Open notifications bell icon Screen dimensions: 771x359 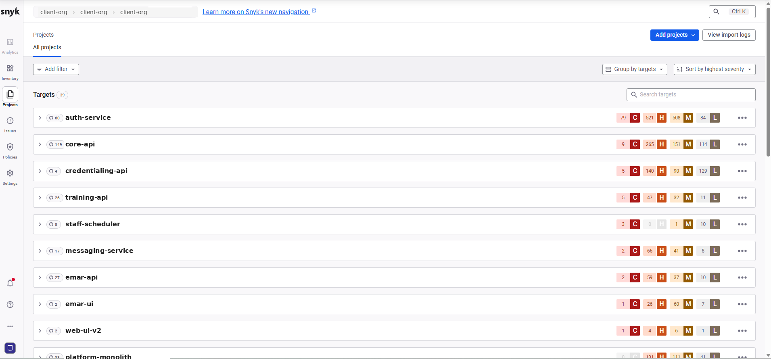pyautogui.click(x=10, y=282)
